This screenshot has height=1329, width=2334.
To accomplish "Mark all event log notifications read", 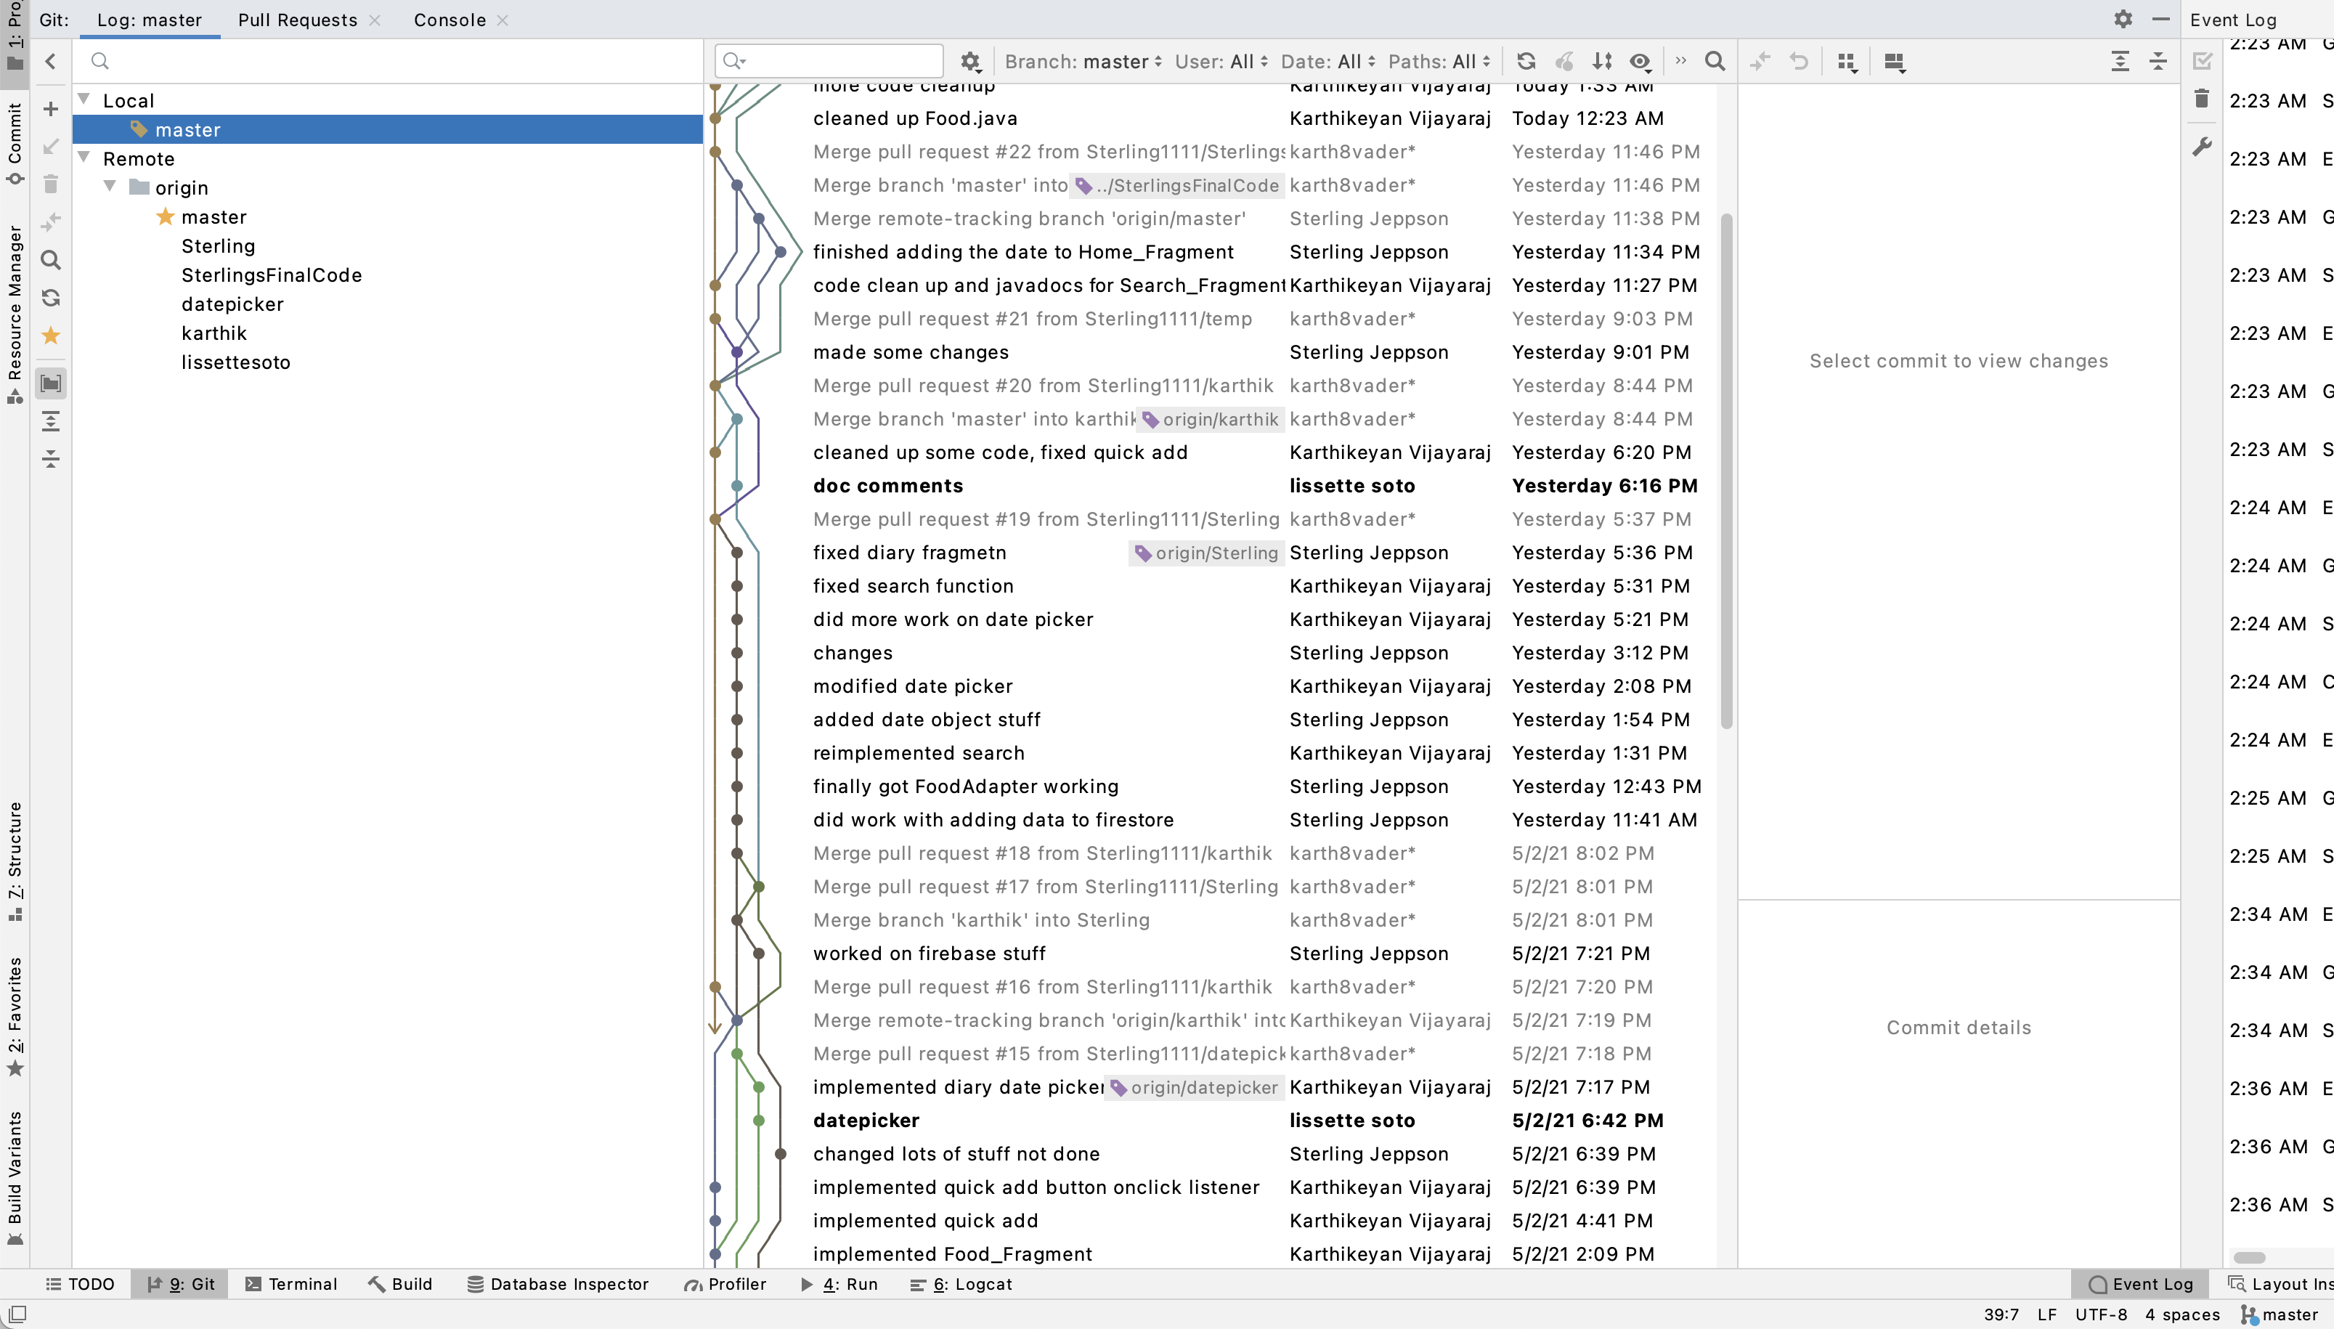I will pos(2202,61).
